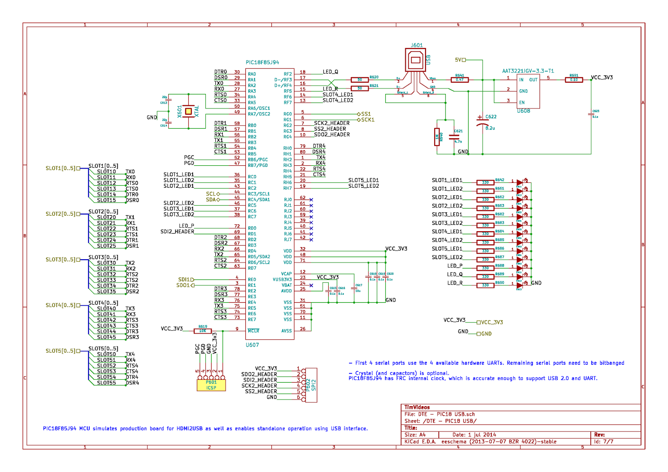Click resistor R642 in the SLOT1_LED1 row

pyautogui.click(x=485, y=182)
